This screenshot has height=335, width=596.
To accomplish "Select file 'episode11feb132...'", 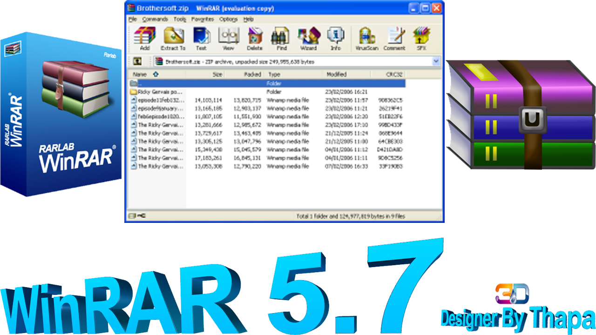I will pyautogui.click(x=161, y=100).
